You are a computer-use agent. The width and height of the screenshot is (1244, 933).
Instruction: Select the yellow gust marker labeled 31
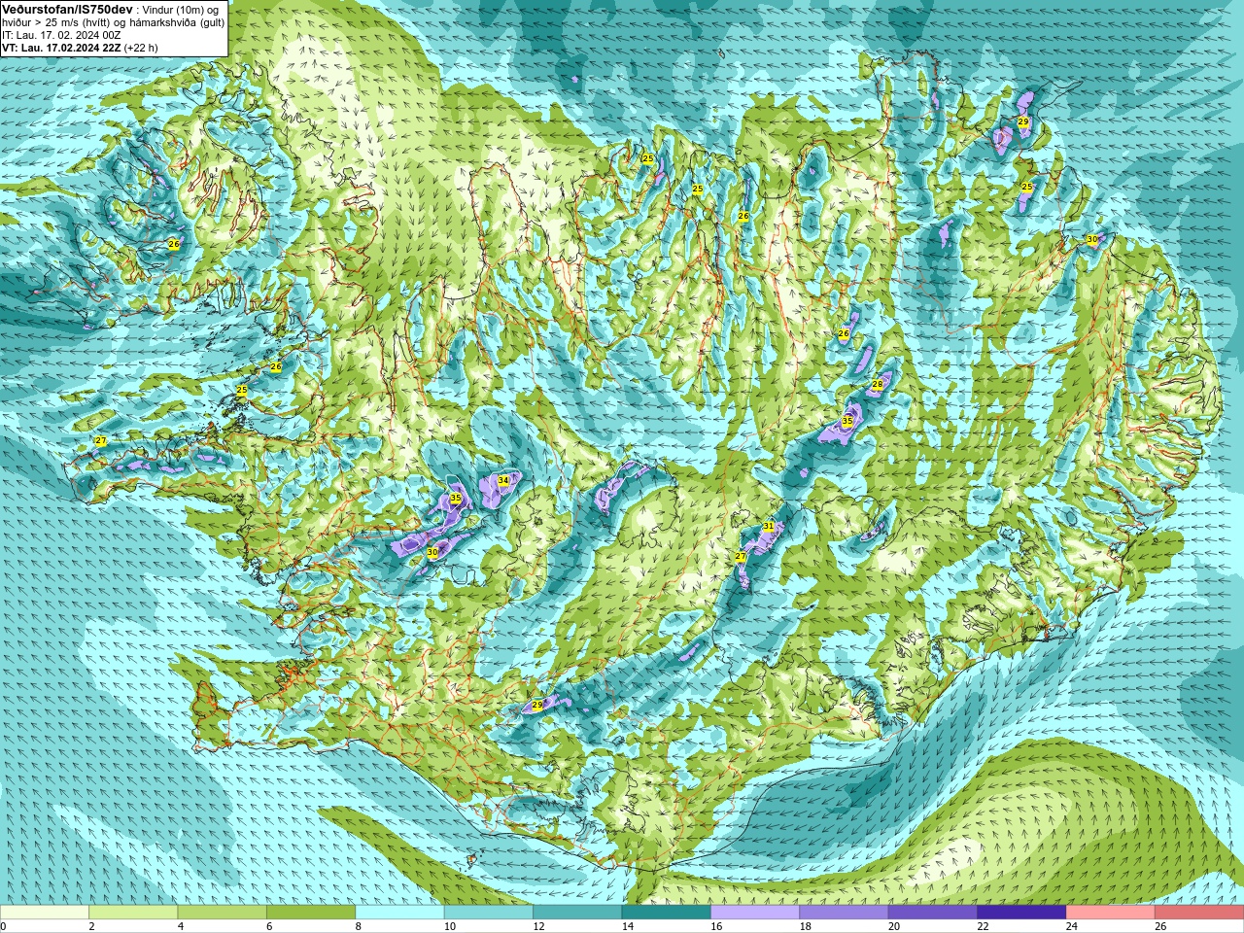pyautogui.click(x=769, y=526)
